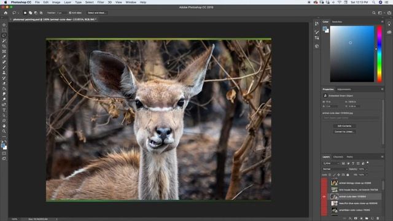Select the Clone Stamp tool
The width and height of the screenshot is (393, 221).
[4, 72]
